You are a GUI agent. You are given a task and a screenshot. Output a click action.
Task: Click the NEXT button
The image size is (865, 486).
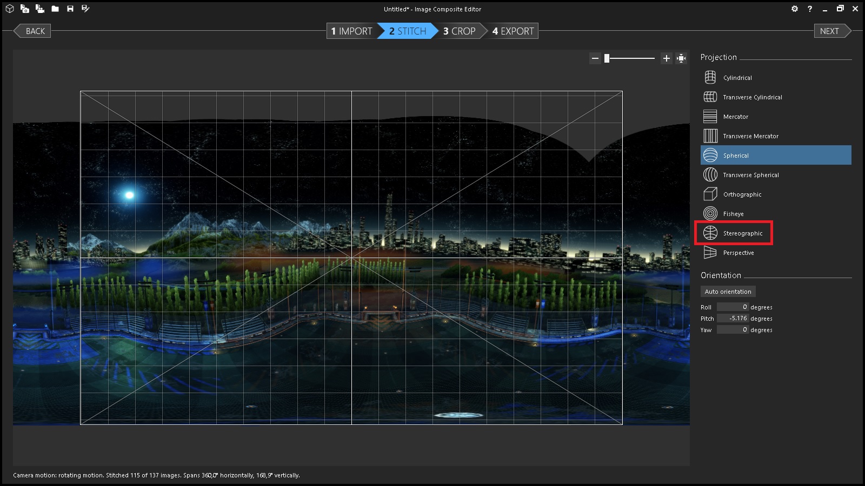[830, 31]
